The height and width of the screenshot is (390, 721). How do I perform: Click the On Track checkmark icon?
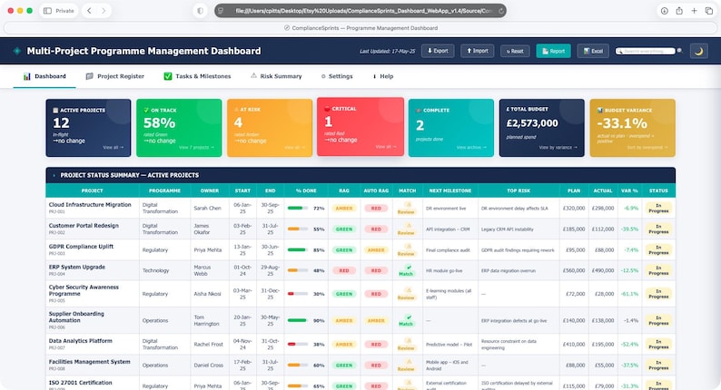pos(146,111)
